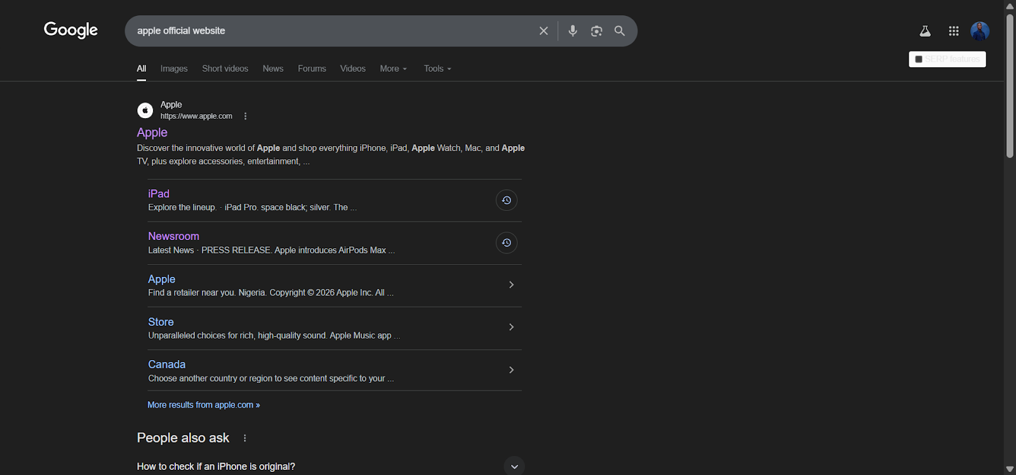Open the history icon beside the iPad result

[506, 201]
